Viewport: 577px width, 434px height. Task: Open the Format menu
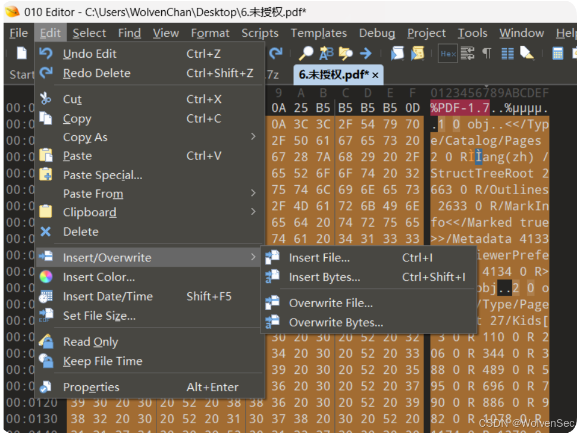click(x=210, y=33)
